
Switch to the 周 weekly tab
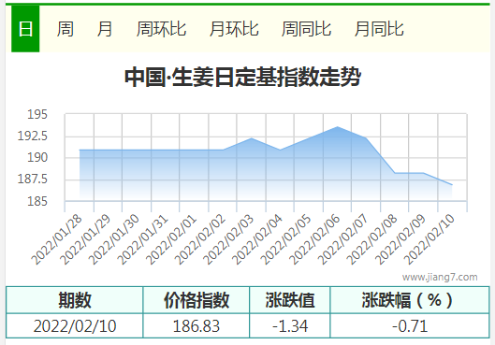[65, 29]
